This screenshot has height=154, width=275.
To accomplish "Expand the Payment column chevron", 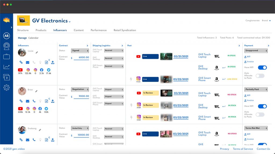I will [268, 46].
